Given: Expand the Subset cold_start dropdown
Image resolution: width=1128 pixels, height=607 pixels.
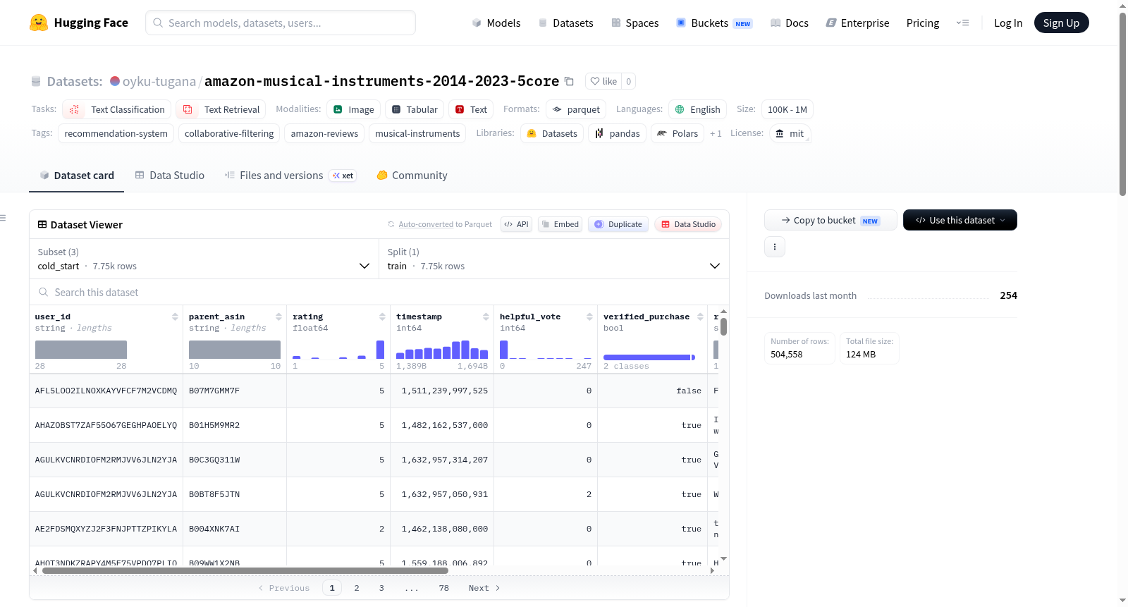Looking at the screenshot, I should (x=204, y=259).
